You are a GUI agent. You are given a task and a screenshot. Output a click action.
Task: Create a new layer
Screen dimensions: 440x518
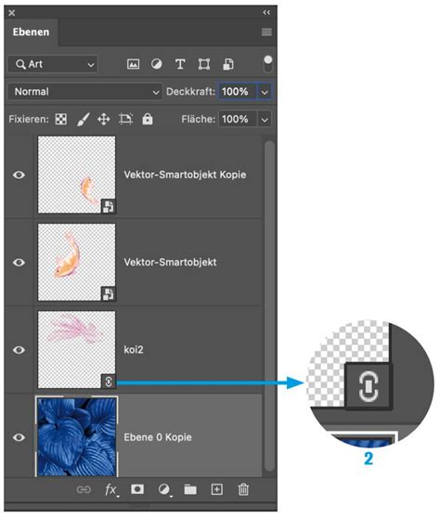[x=216, y=489]
